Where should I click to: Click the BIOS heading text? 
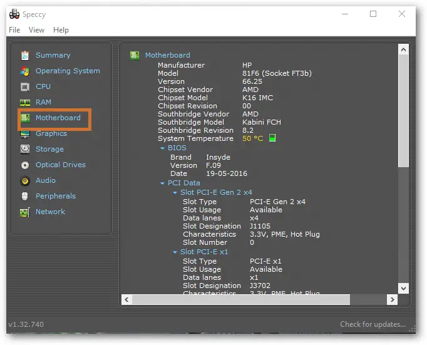coord(177,148)
